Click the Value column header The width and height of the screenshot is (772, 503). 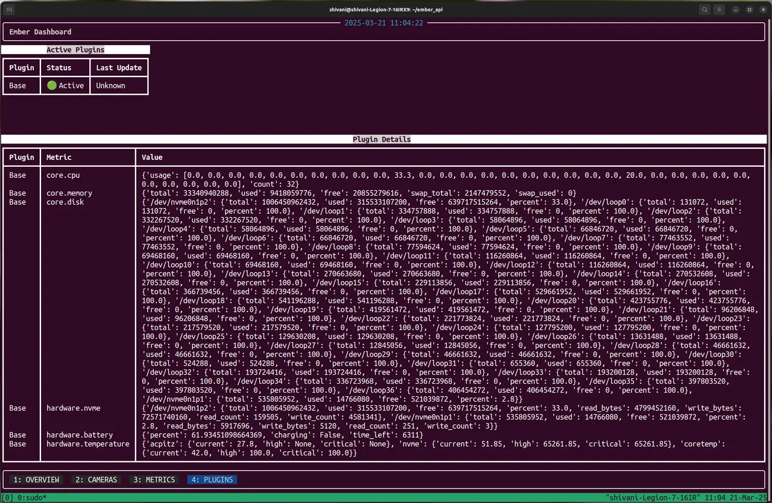point(152,157)
